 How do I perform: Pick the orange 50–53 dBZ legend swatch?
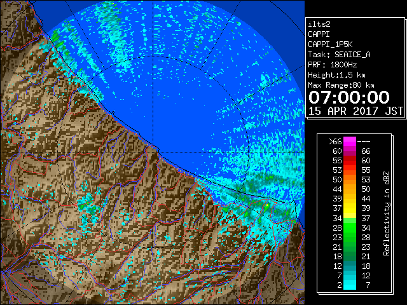point(350,180)
